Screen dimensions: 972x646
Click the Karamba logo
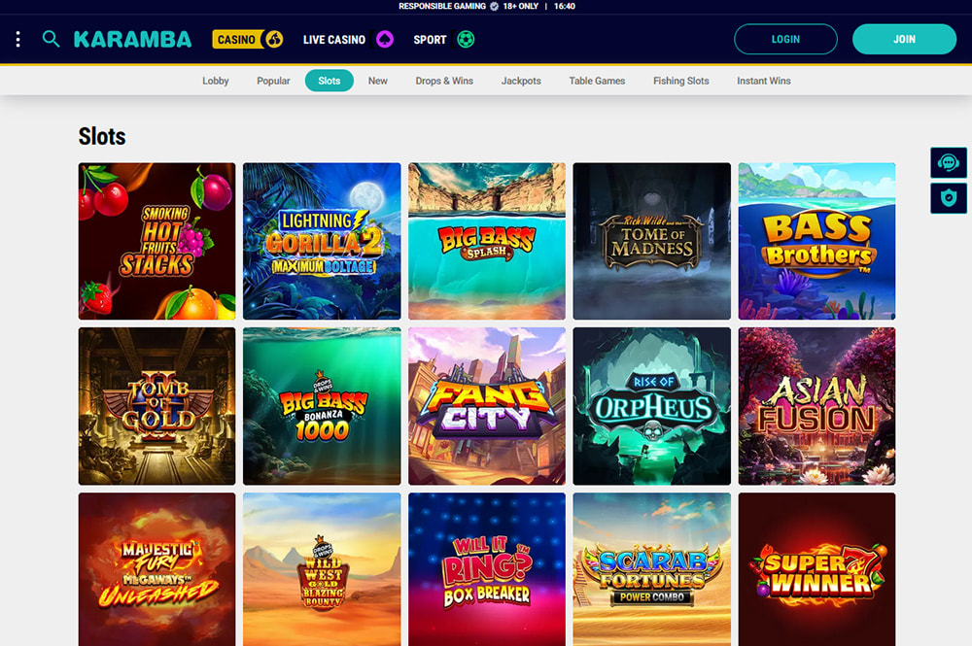(132, 39)
